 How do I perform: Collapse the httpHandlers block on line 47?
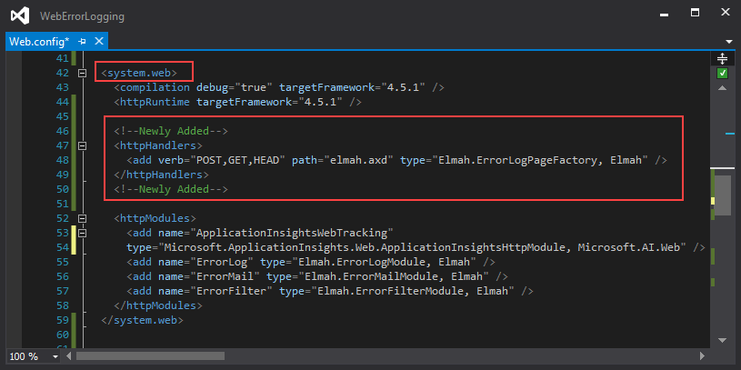pyautogui.click(x=83, y=145)
